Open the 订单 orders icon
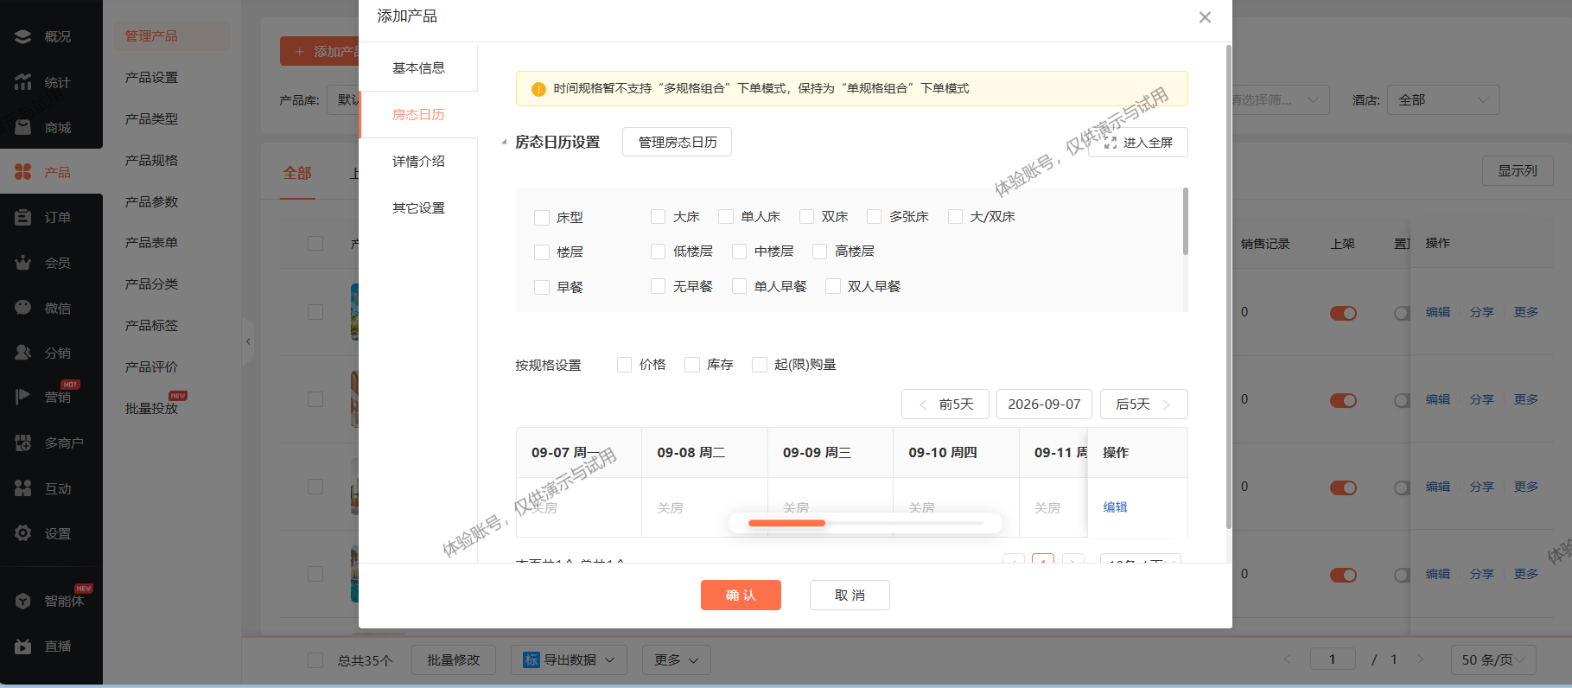 (x=23, y=217)
